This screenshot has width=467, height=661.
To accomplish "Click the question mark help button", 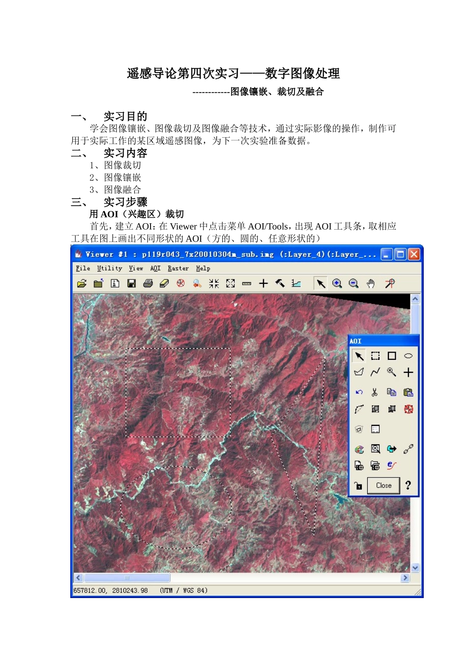I will click(x=408, y=485).
